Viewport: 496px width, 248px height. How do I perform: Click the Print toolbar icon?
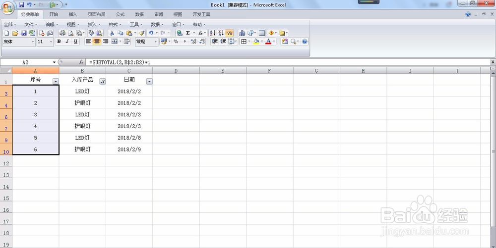click(x=62, y=33)
